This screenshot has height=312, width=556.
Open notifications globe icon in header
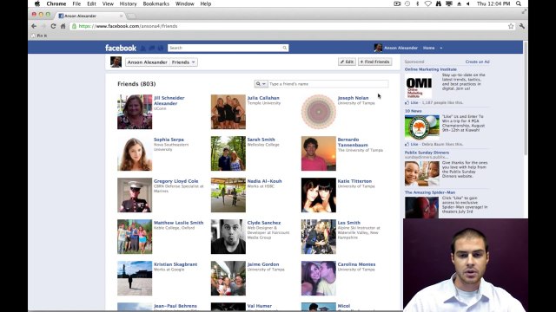161,48
